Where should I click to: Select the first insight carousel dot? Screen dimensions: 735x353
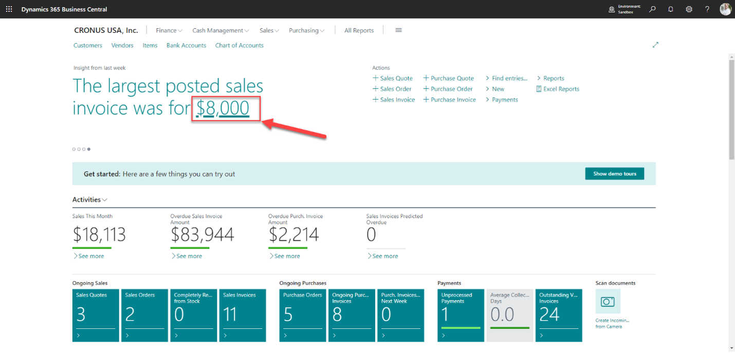(x=74, y=150)
